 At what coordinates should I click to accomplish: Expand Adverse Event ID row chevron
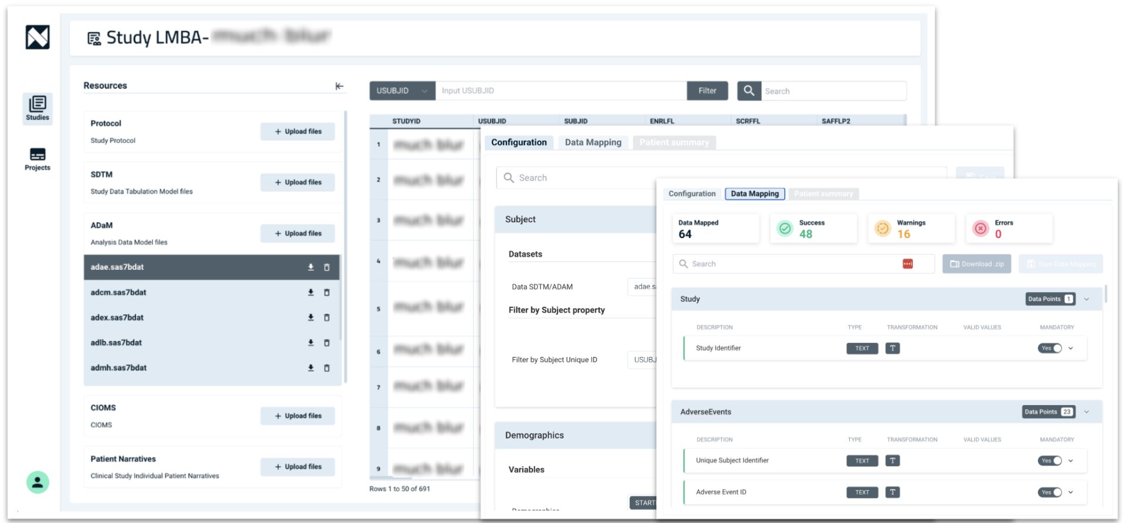click(1071, 493)
